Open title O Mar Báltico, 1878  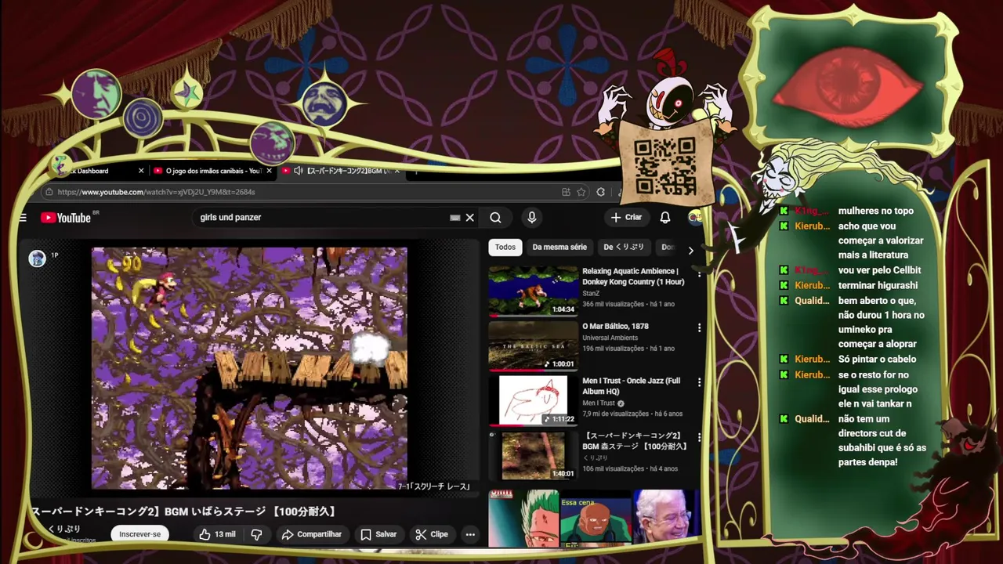[615, 326]
